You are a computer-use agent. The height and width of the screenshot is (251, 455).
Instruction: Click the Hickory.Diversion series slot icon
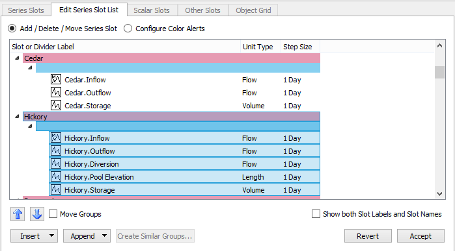tap(56, 163)
